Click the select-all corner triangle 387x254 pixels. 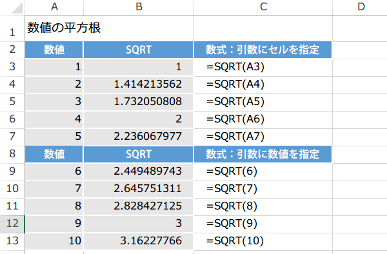pos(17,8)
